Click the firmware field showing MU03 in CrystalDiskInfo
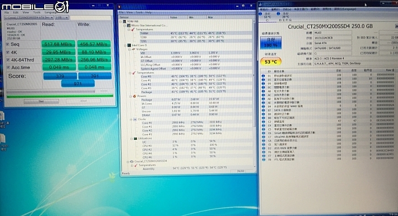Screen dimensions: 398x216 (x=333, y=33)
